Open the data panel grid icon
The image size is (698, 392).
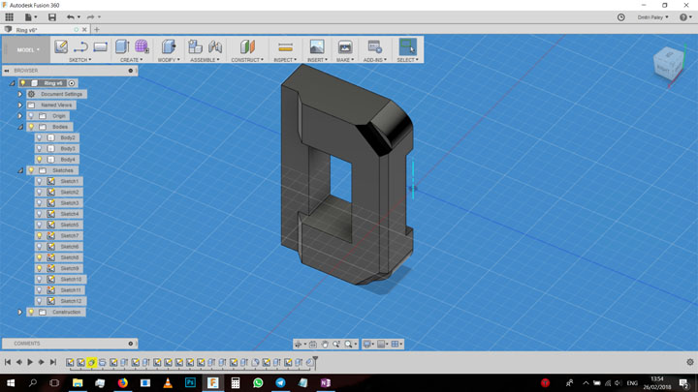pos(10,16)
